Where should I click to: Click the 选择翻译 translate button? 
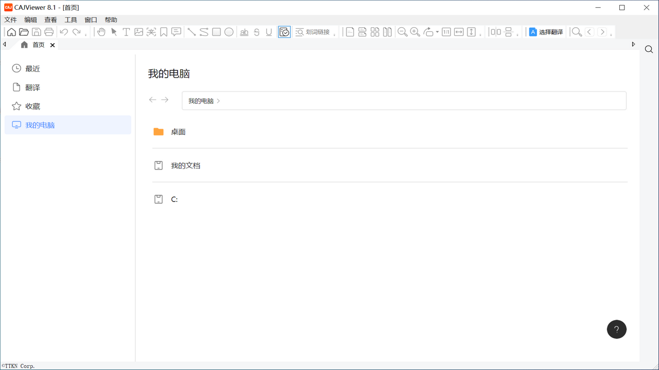pyautogui.click(x=546, y=32)
